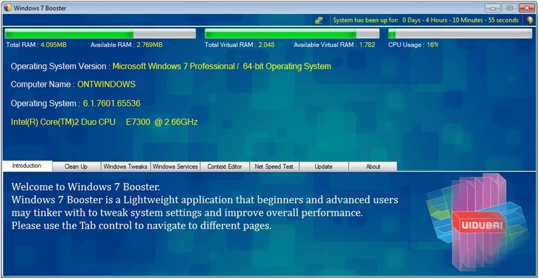Go to the Windows Services tab
539x279 pixels.
tap(175, 167)
